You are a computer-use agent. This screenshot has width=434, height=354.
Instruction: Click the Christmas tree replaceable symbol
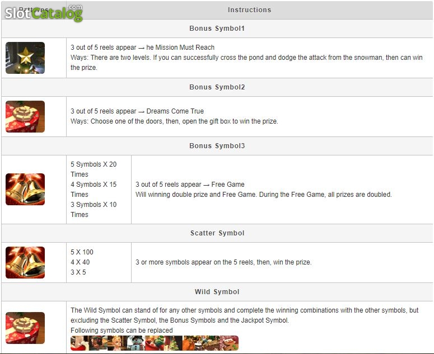click(173, 343)
